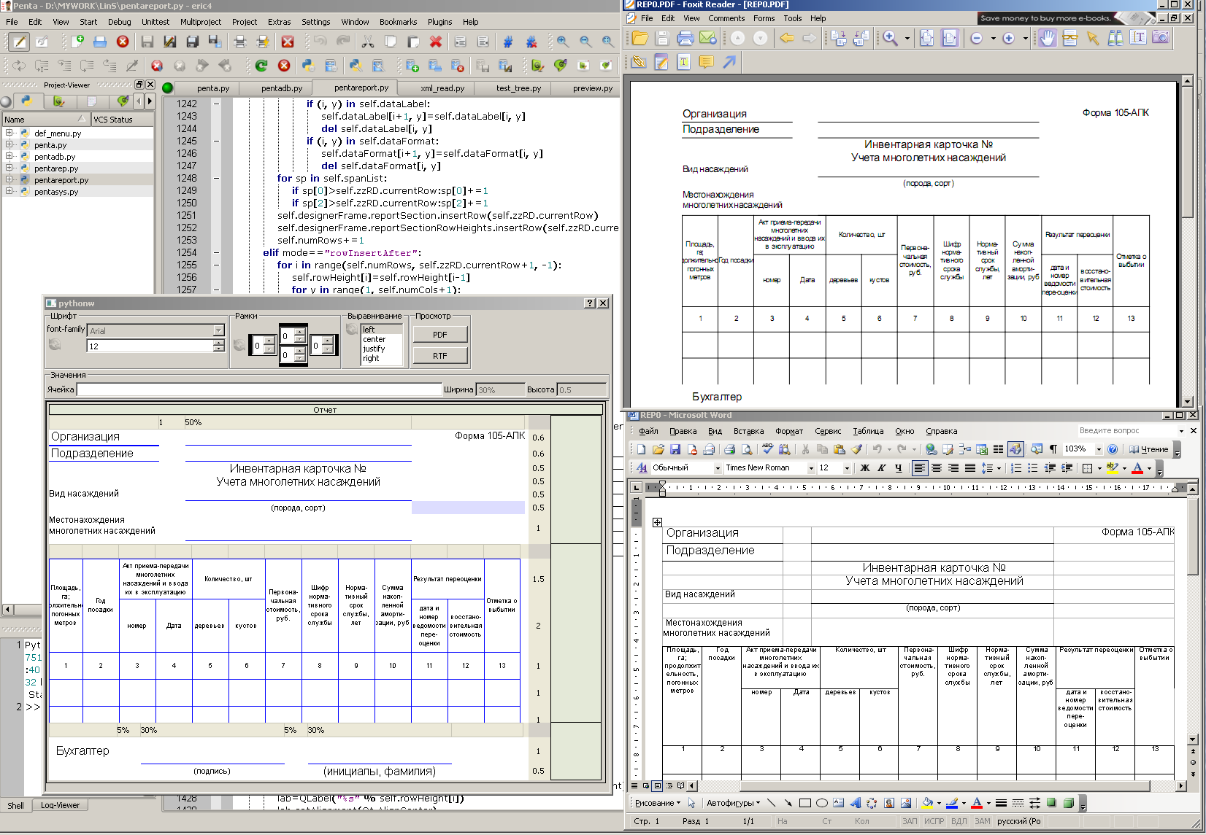
Task: Select the Hand tool in Foxit Reader
Action: pyautogui.click(x=1048, y=38)
